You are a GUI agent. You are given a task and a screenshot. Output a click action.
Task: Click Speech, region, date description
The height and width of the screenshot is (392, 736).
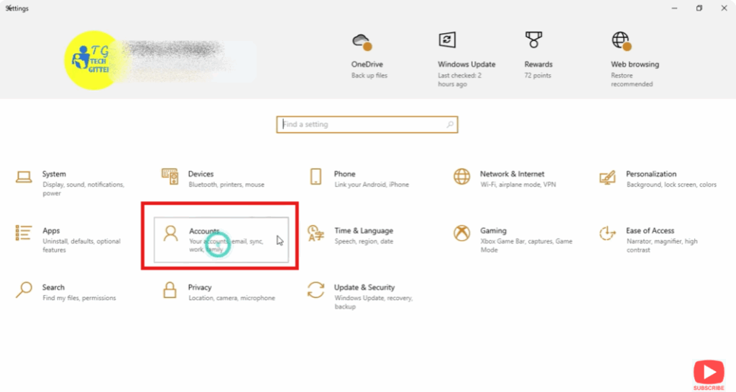[364, 241]
